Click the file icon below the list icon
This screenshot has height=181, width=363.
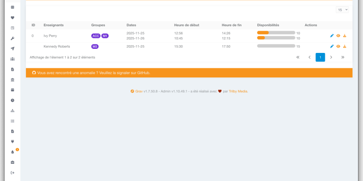[13, 131]
